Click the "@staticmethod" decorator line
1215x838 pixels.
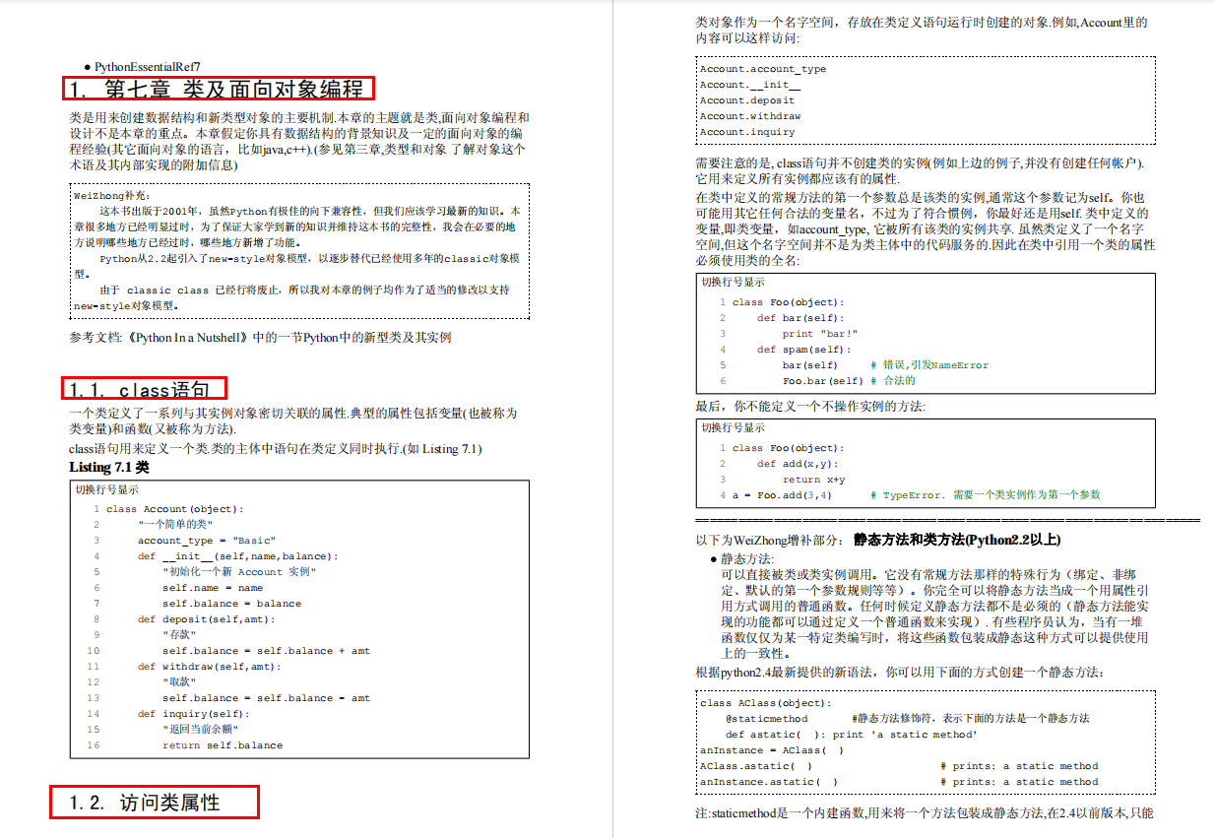(x=766, y=719)
